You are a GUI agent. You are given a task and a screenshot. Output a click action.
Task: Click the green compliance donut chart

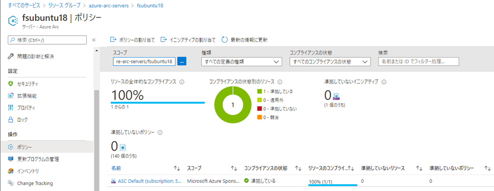tap(233, 105)
